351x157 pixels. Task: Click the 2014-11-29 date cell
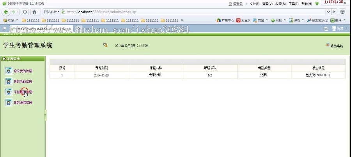(x=102, y=75)
